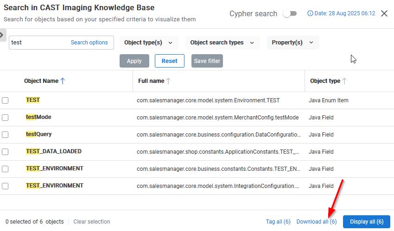Click the info icon beside the date
The height and width of the screenshot is (231, 394).
(x=310, y=13)
